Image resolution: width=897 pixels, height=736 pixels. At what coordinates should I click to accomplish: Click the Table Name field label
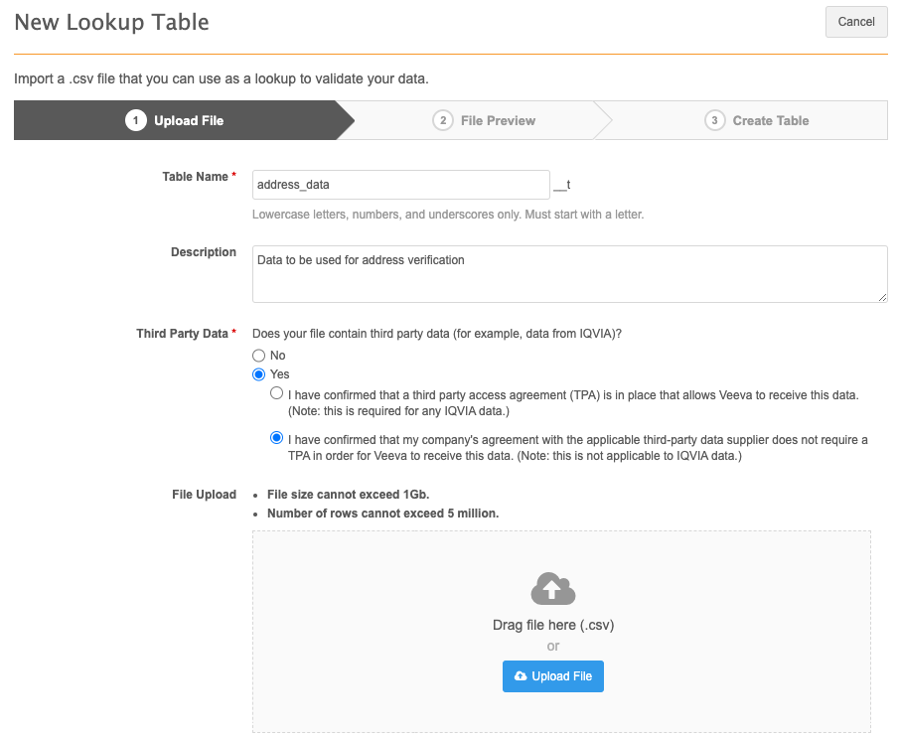195,177
